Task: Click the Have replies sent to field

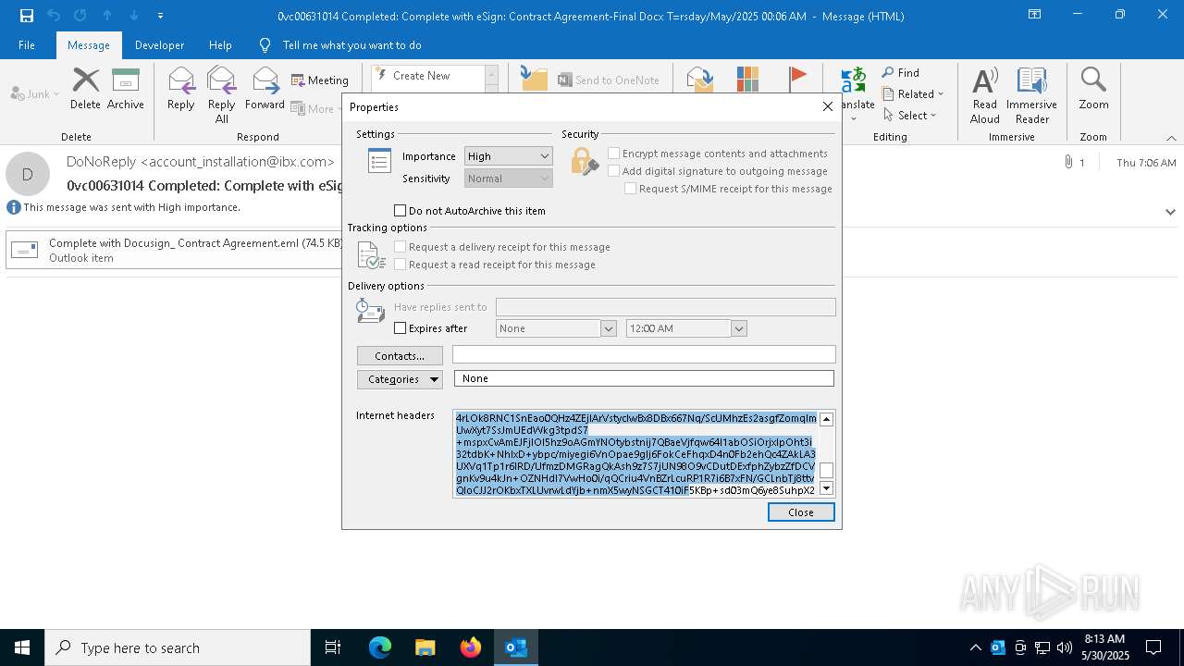Action: pos(665,307)
